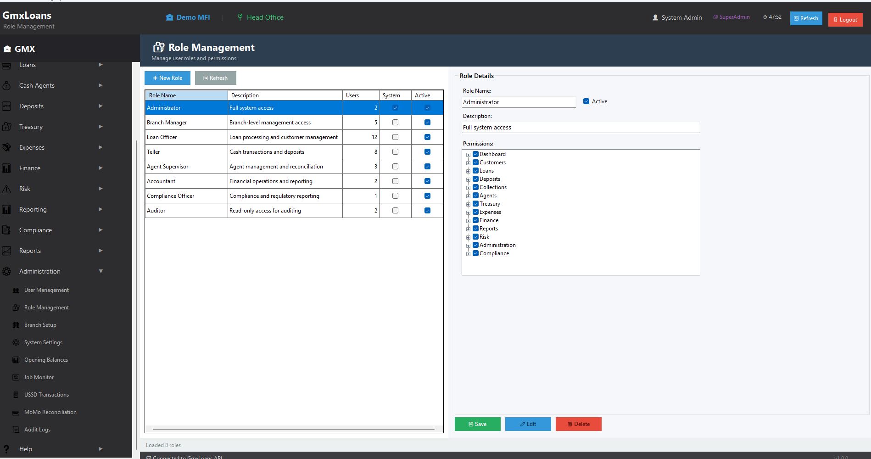The width and height of the screenshot is (871, 459).
Task: Collapse the Administration sidebar menu arrow
Action: click(100, 271)
